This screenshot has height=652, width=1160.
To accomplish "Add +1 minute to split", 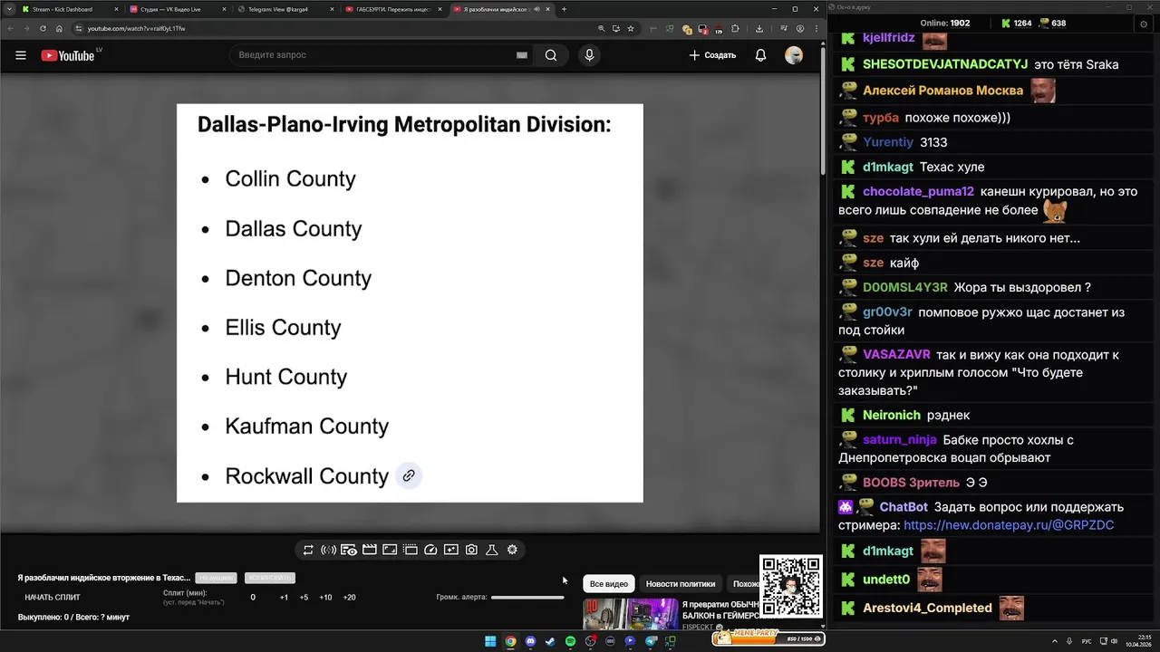I will coord(284,598).
